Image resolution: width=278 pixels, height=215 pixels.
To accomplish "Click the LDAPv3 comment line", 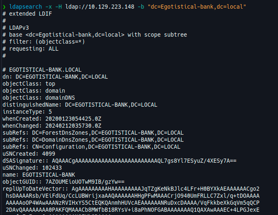I will [x=16, y=28].
